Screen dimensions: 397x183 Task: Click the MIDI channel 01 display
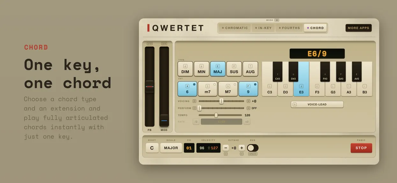[x=189, y=148]
